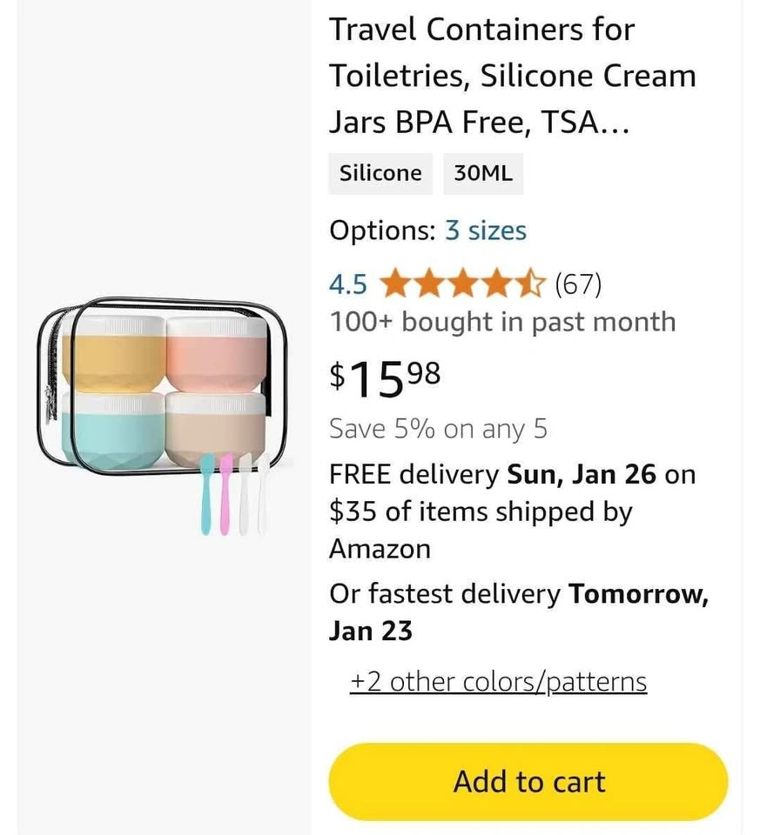This screenshot has height=835, width=760.
Task: Click the Save 5% on any 5 offer
Action: pyautogui.click(x=438, y=429)
